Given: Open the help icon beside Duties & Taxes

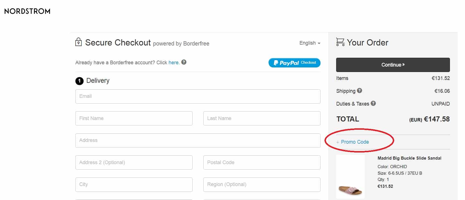Looking at the screenshot, I should 374,104.
